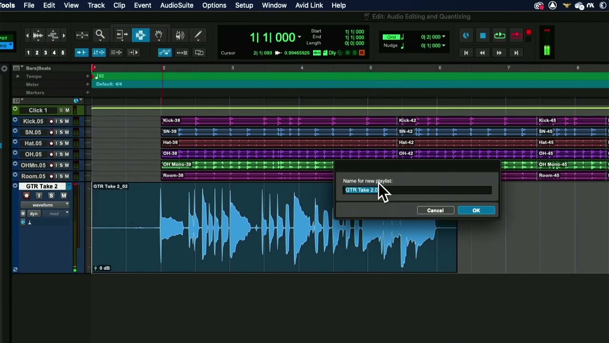Viewport: 609px width, 343px height.
Task: Click the Mirrored MIDI Editing icon
Action: point(182,52)
